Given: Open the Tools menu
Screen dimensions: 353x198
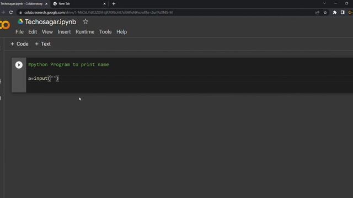Looking at the screenshot, I should [x=105, y=32].
